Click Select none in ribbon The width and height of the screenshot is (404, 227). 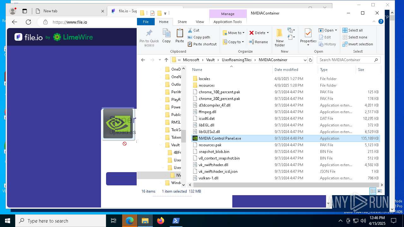(x=355, y=37)
